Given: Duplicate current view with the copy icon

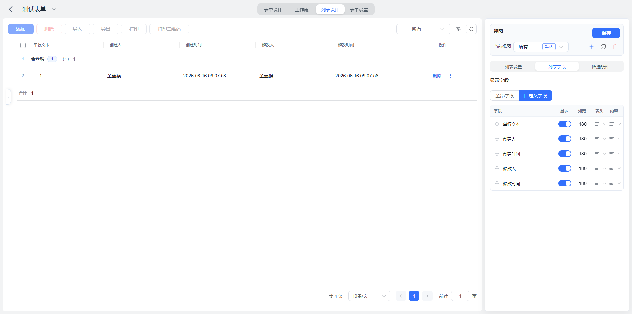Looking at the screenshot, I should (x=603, y=47).
